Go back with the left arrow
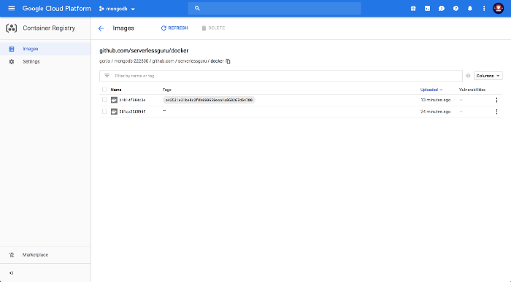The height and width of the screenshot is (282, 511). pyautogui.click(x=101, y=28)
